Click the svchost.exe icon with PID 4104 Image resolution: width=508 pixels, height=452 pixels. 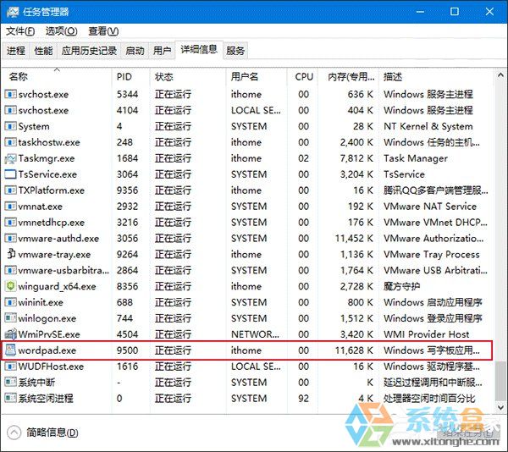coord(10,110)
